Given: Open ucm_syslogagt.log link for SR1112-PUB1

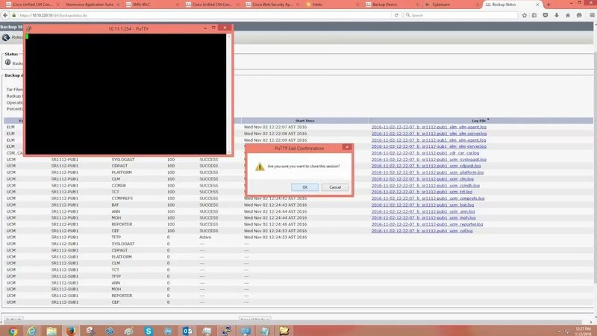Looking at the screenshot, I should [x=428, y=160].
